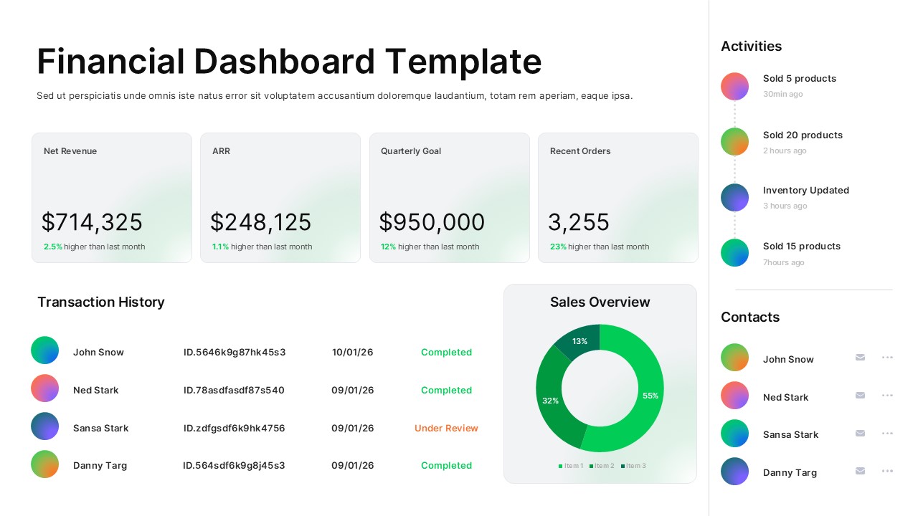Toggle the Item 2 legend entry
Image resolution: width=918 pixels, height=516 pixels.
pyautogui.click(x=603, y=466)
